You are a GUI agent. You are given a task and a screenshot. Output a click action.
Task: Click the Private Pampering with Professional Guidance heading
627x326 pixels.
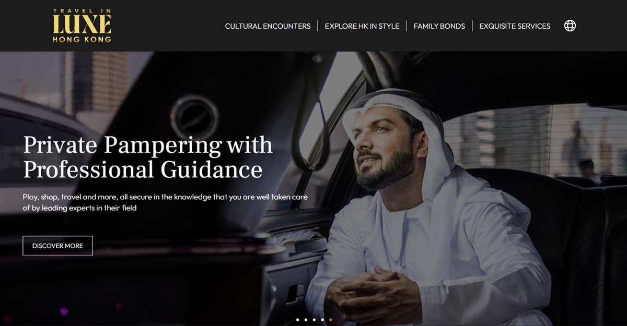pyautogui.click(x=148, y=157)
